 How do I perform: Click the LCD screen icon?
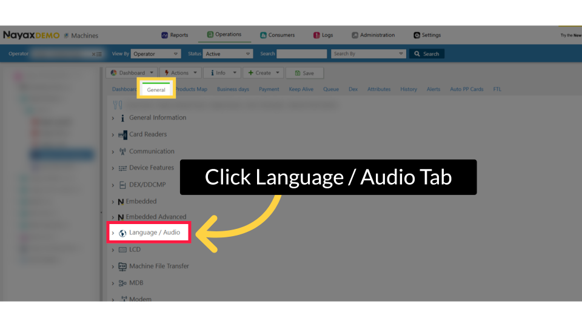pyautogui.click(x=122, y=249)
